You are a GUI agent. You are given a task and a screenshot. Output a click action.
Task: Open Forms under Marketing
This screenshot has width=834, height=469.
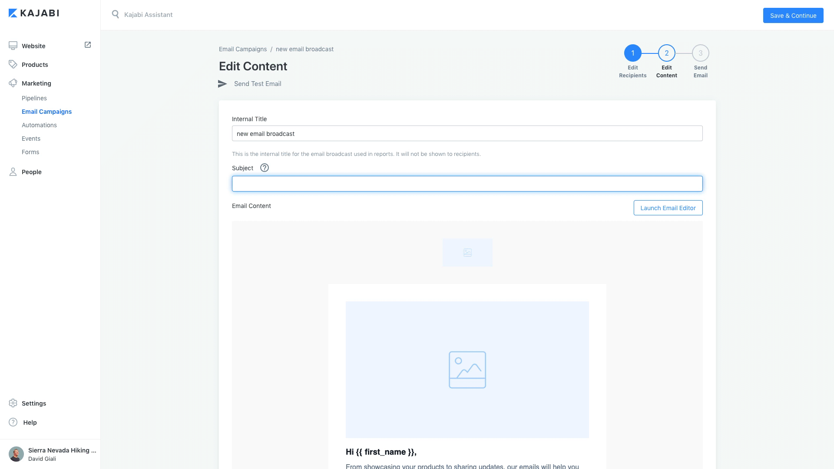point(30,152)
